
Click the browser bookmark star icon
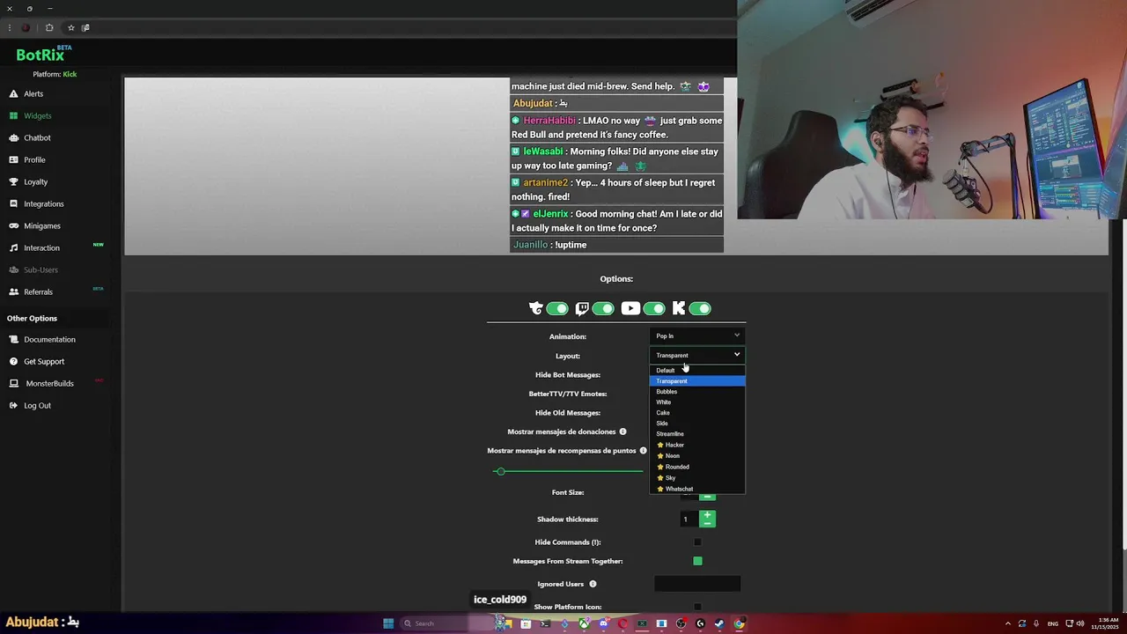pos(71,27)
